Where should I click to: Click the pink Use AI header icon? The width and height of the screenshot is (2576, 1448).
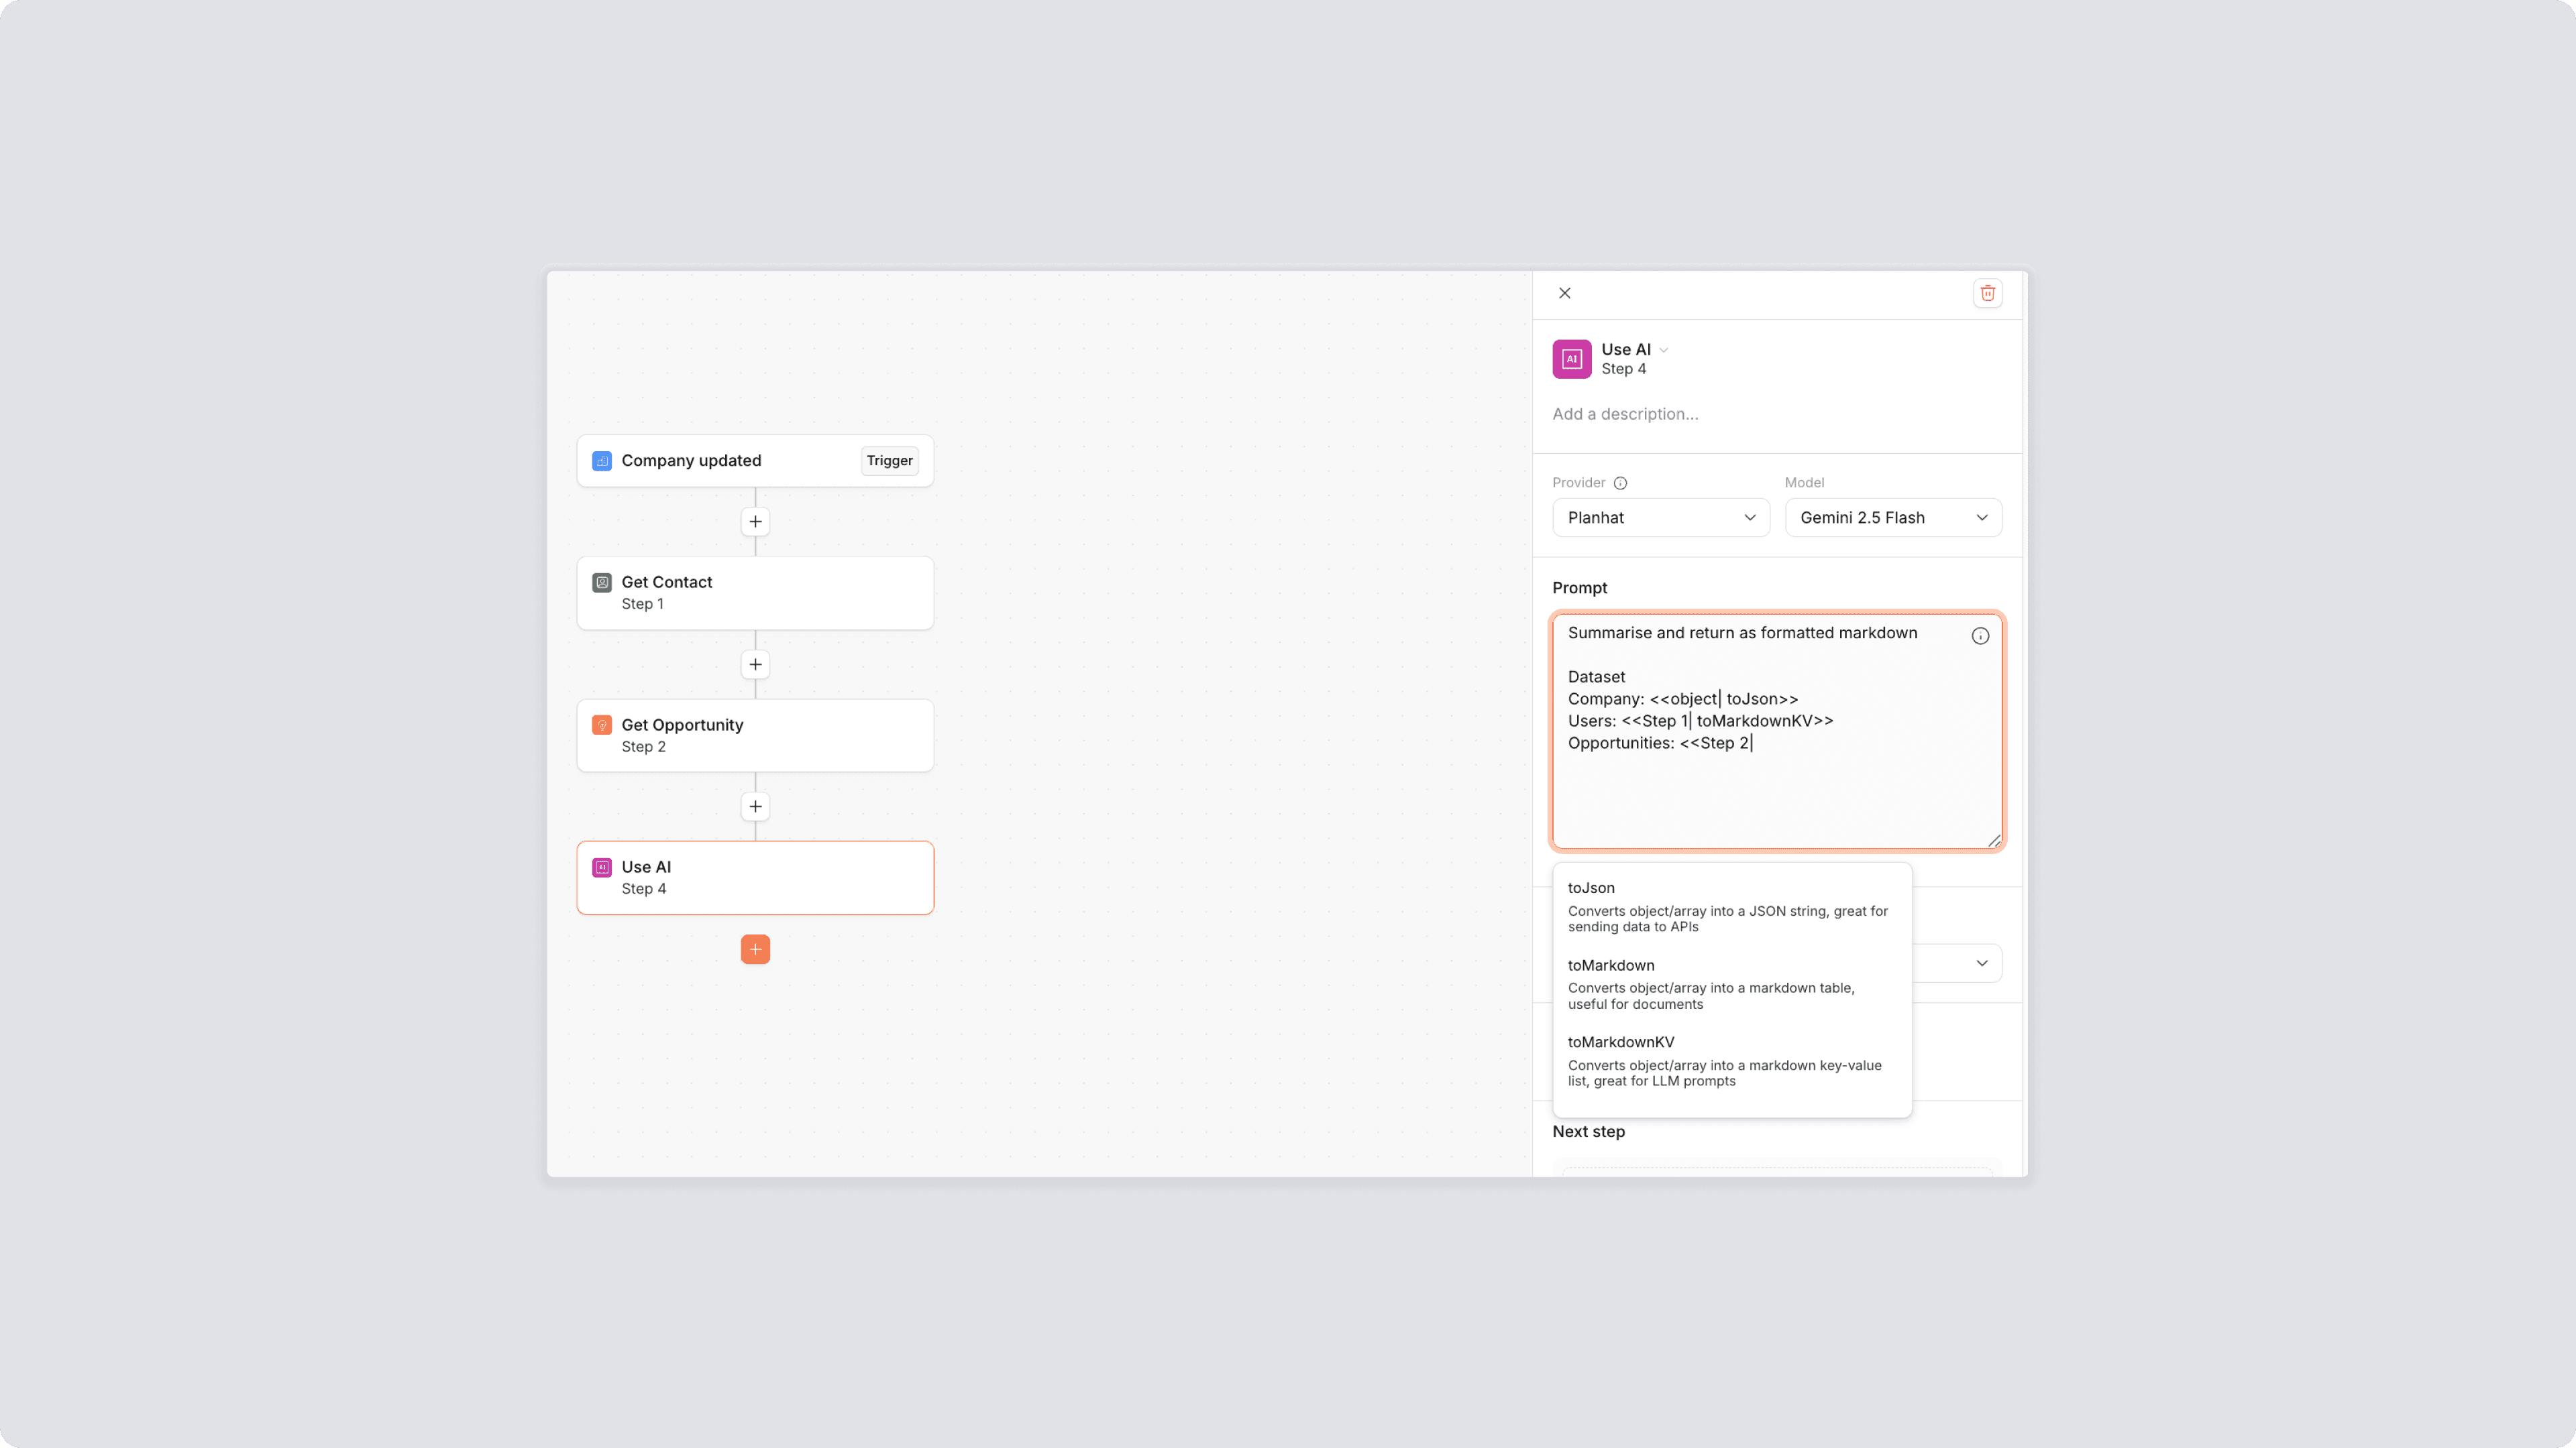[1571, 359]
